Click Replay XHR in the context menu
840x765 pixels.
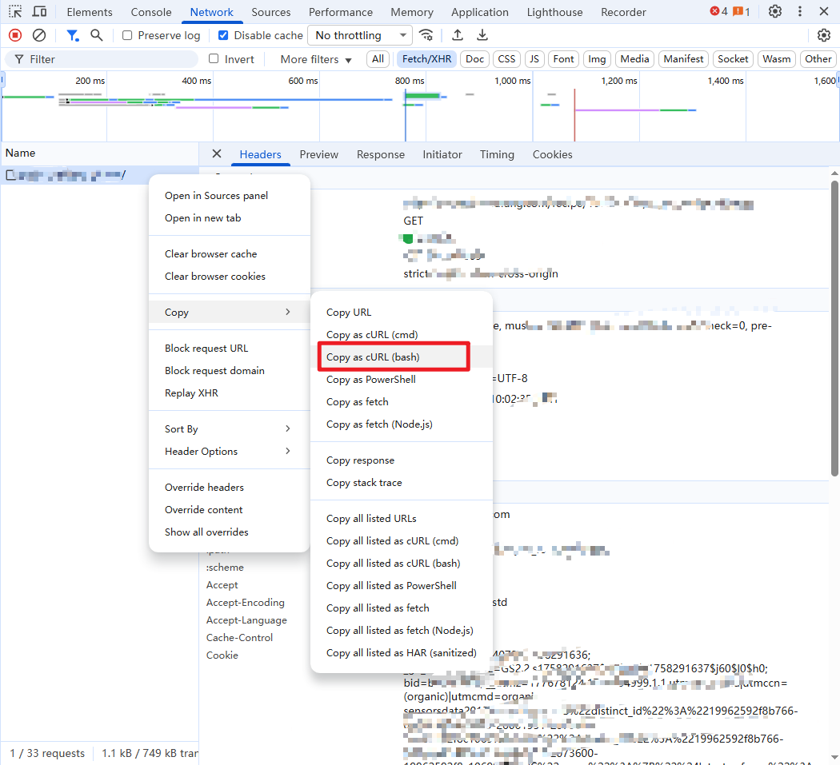[192, 392]
